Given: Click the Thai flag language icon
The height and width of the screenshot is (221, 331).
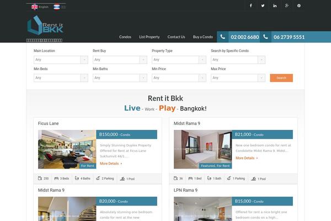Looking at the screenshot, I should [57, 7].
